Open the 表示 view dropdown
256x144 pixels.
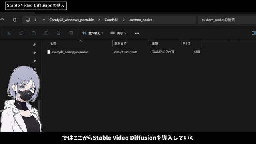[x=118, y=33]
